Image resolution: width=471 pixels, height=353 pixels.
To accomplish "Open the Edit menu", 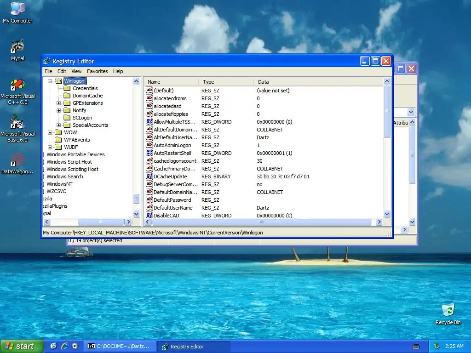I will tap(62, 71).
